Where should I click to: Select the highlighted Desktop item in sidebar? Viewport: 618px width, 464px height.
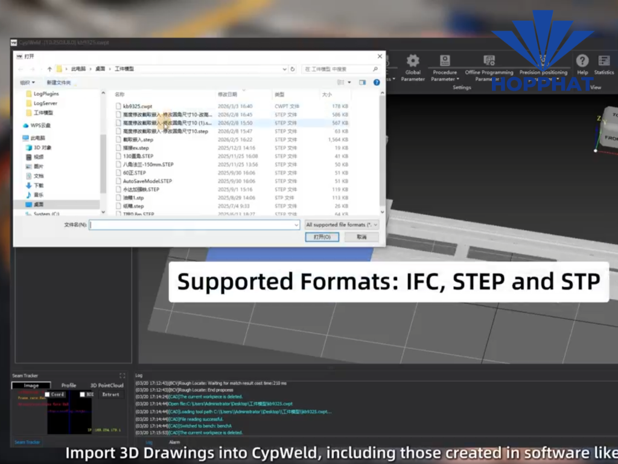(34, 204)
